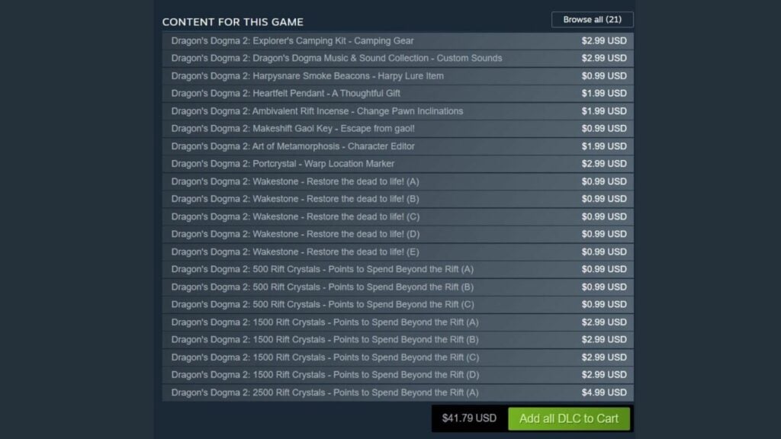Click the $41.79 USD total price display

tap(467, 418)
